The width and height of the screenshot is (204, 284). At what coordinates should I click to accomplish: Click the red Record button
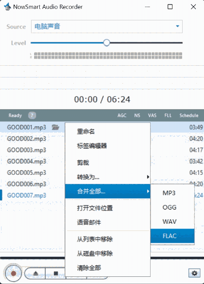pyautogui.click(x=13, y=273)
